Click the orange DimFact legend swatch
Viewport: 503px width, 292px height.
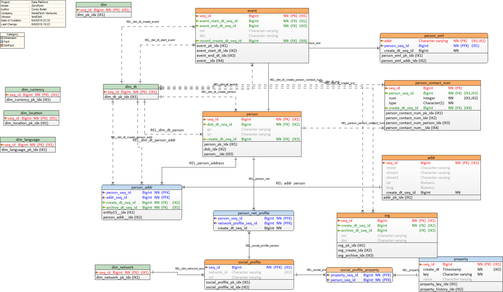tap(2, 45)
